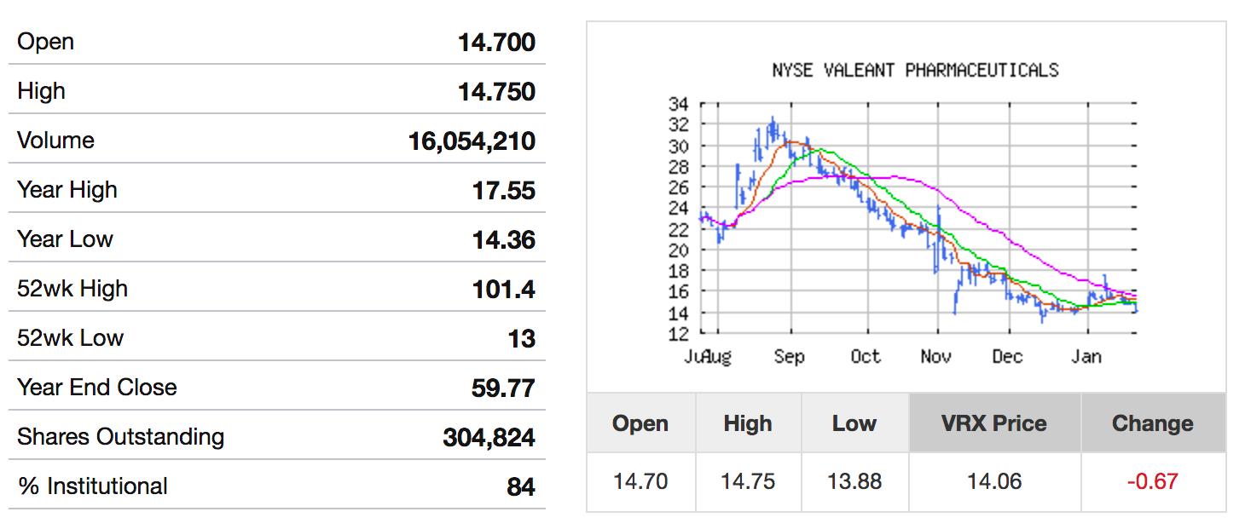Click the VRX price value 14.06

coord(993,481)
